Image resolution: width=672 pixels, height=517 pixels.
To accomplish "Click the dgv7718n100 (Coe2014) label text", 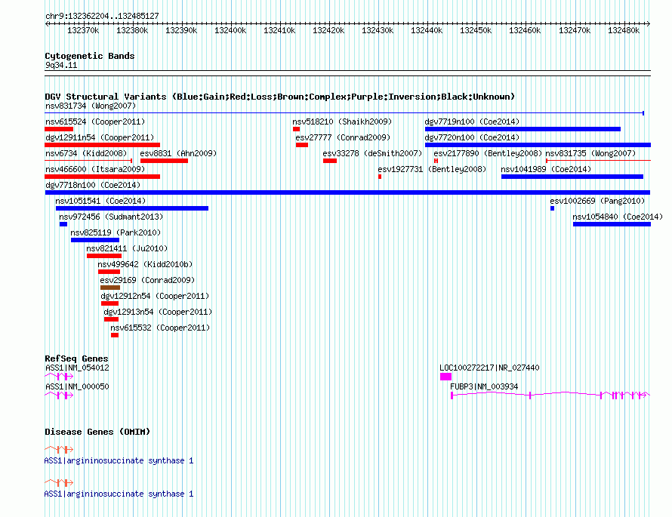I will pos(93,185).
